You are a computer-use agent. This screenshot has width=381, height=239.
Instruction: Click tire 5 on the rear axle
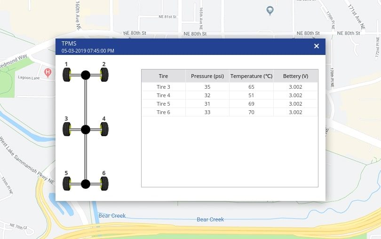pyautogui.click(x=67, y=184)
